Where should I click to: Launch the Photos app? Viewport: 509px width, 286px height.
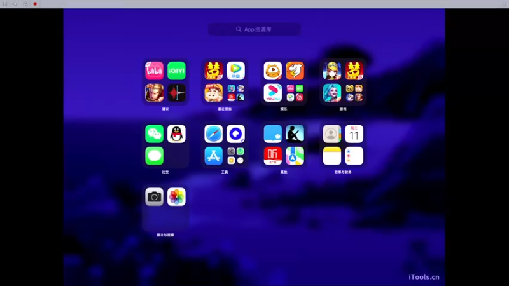[x=176, y=196]
